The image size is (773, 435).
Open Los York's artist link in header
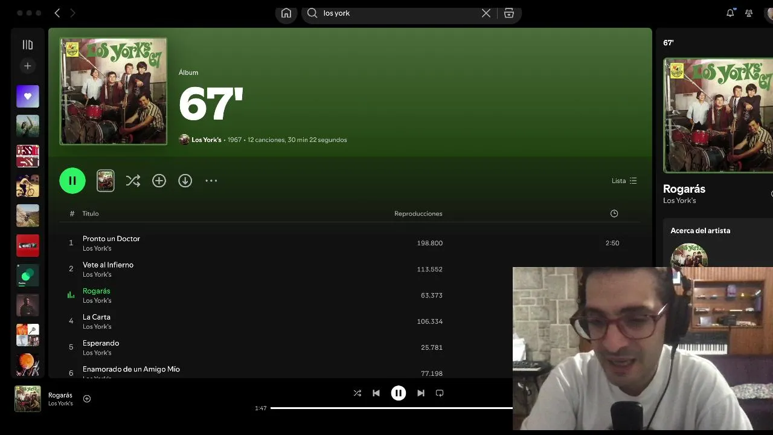coord(207,140)
